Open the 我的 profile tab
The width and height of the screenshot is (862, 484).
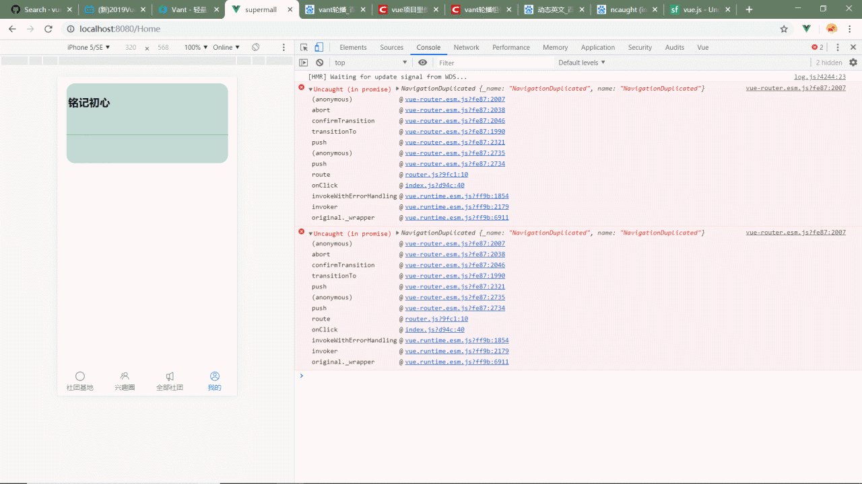(x=214, y=381)
